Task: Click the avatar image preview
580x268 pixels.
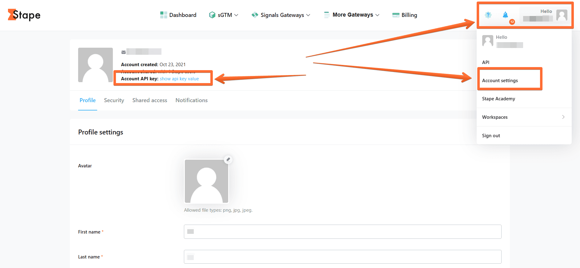Action: (206, 181)
